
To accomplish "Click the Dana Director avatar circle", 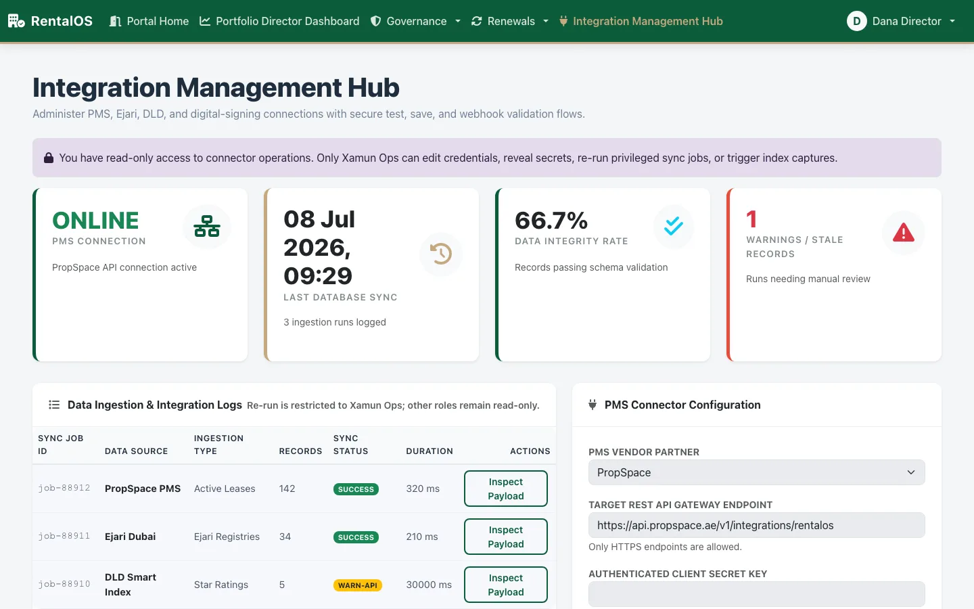I will point(856,21).
